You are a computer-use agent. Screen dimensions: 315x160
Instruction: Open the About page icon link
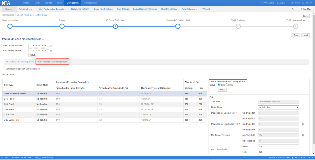(296, 3)
